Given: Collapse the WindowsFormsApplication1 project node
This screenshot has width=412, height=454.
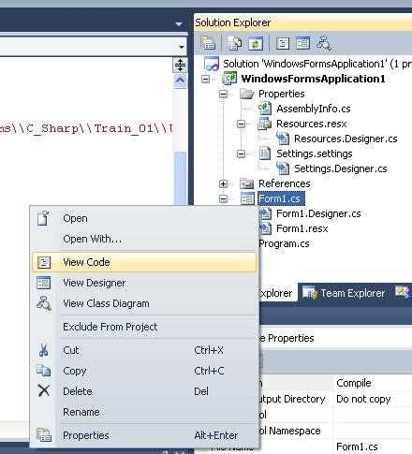Looking at the screenshot, I should pos(205,79).
